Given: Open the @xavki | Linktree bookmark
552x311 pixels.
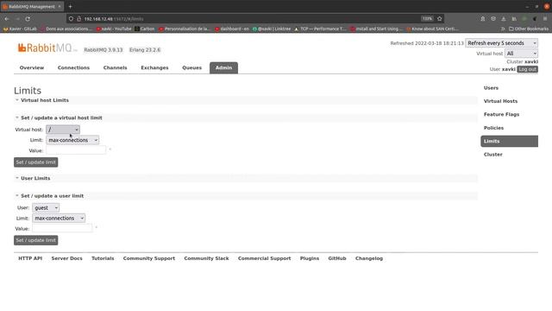Looking at the screenshot, I should pyautogui.click(x=272, y=29).
